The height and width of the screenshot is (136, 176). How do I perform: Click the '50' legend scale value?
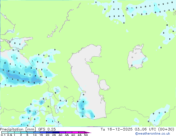coord(86,135)
